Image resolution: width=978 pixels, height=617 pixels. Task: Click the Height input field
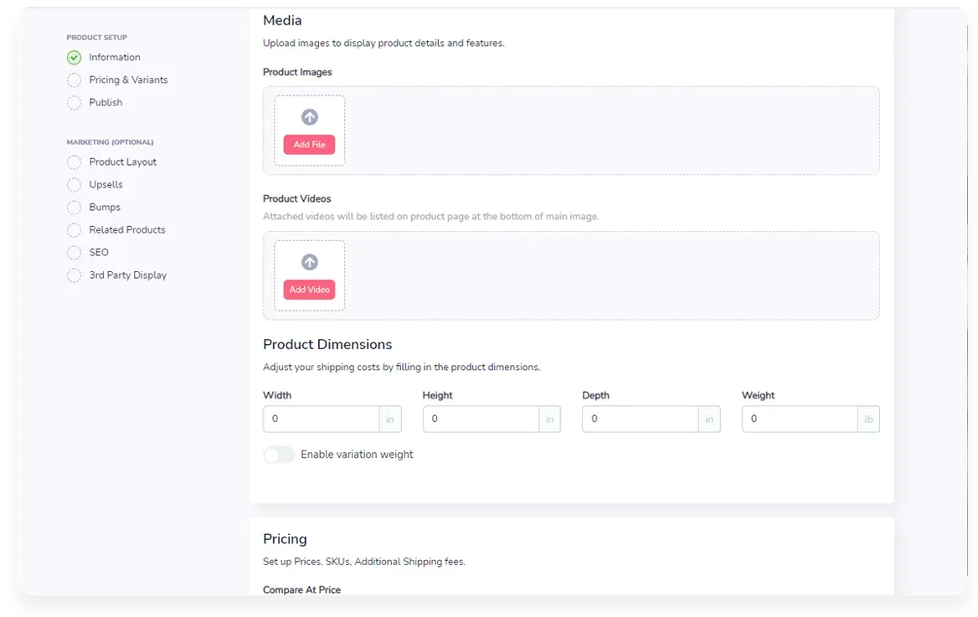coord(481,419)
